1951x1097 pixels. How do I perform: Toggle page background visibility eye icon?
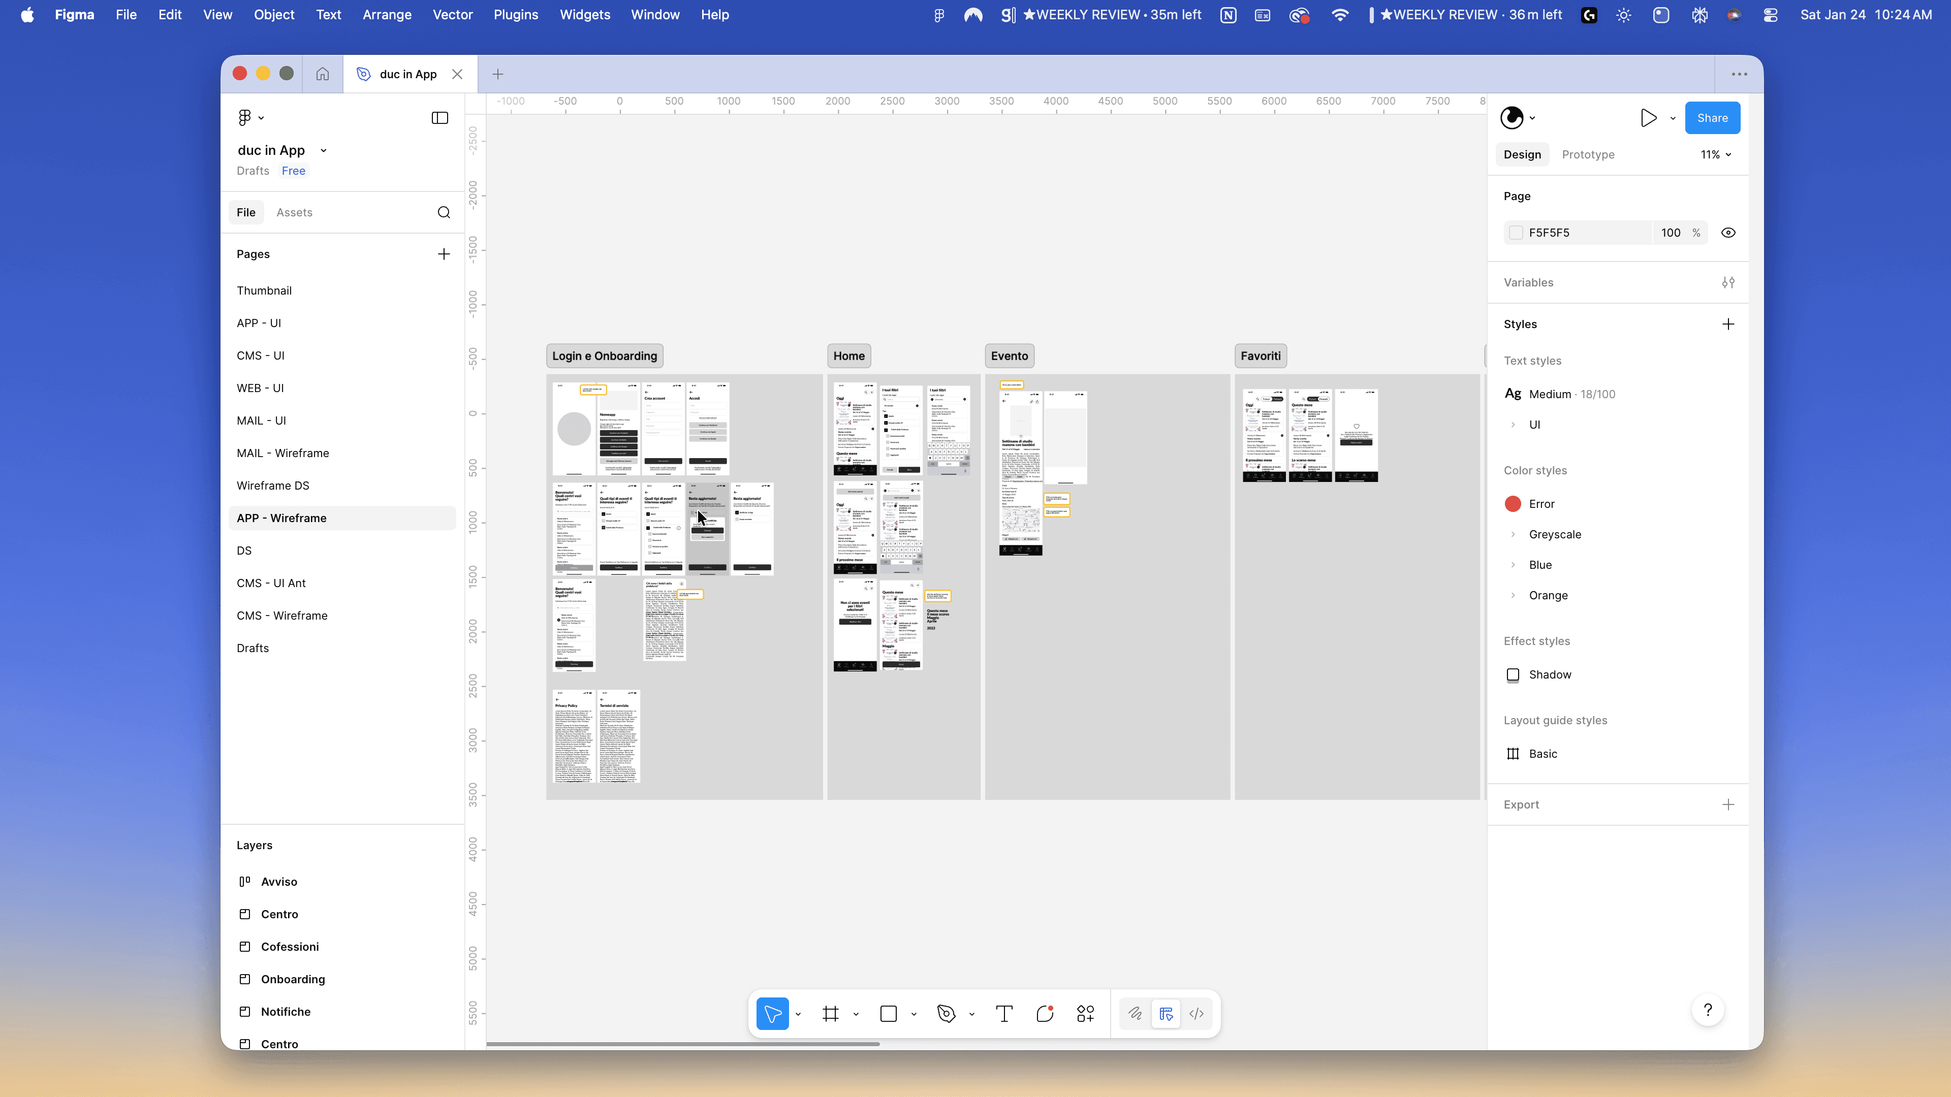click(1727, 233)
